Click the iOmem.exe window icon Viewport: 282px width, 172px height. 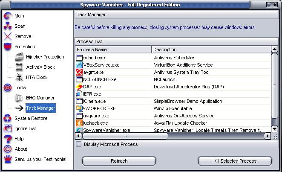click(79, 101)
